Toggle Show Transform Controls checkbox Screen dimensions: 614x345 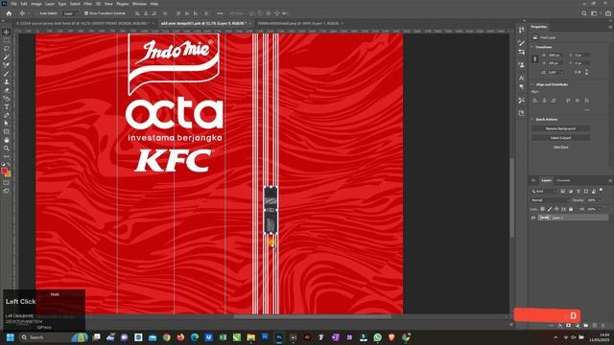(86, 13)
